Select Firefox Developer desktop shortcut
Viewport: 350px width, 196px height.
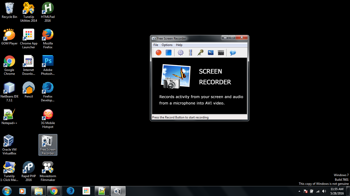[x=48, y=92]
